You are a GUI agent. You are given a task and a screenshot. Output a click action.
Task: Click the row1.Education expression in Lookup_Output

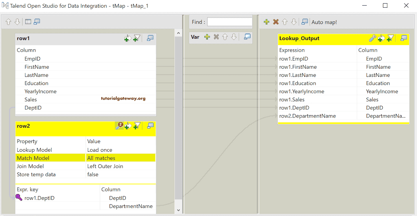click(x=298, y=83)
